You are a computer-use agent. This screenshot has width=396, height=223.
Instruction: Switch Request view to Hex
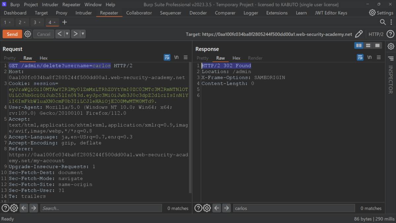click(x=44, y=58)
